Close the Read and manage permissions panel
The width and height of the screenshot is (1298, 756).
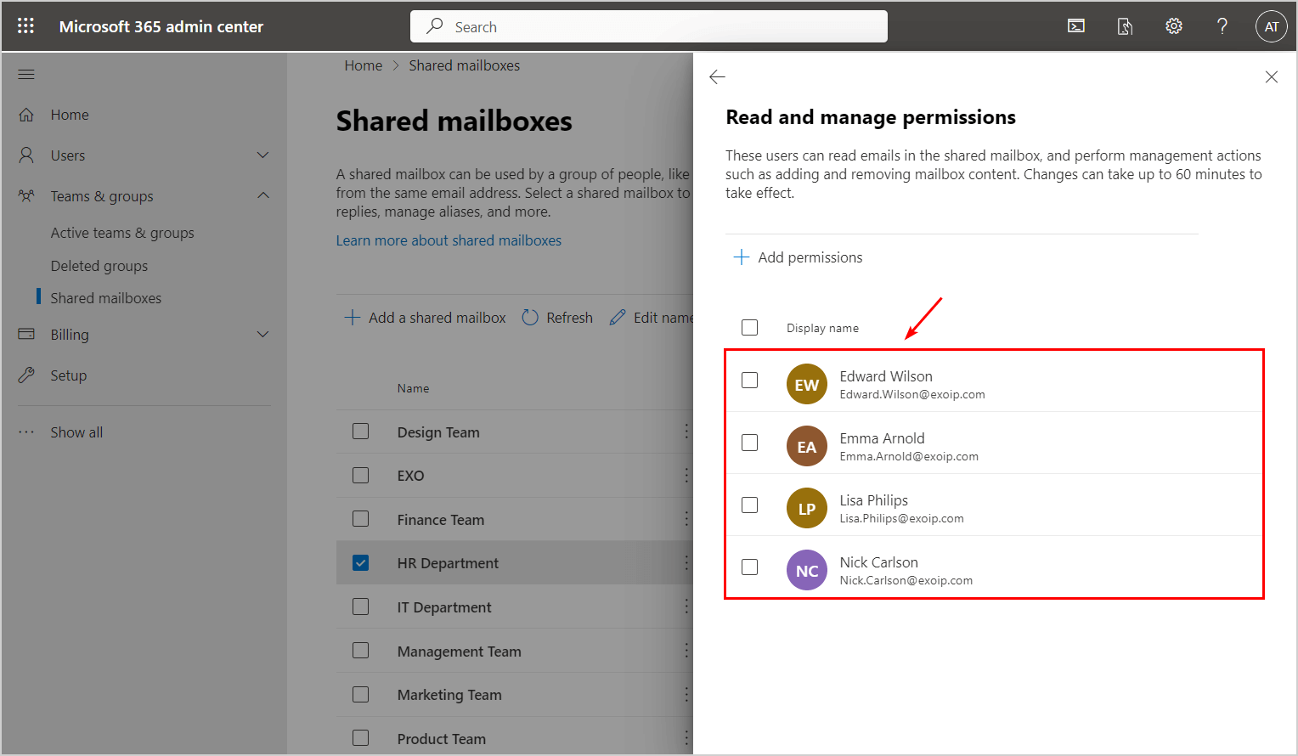1272,77
